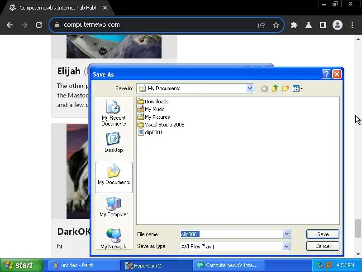Select Desktop in places bar
The width and height of the screenshot is (362, 272).
(114, 142)
